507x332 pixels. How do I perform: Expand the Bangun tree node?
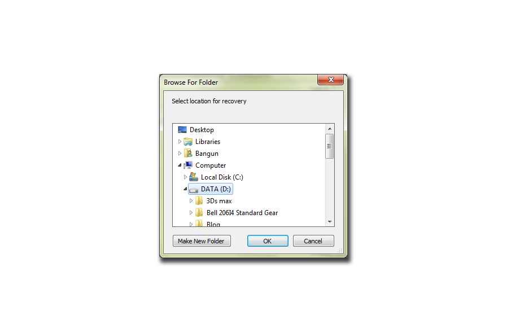pos(180,153)
